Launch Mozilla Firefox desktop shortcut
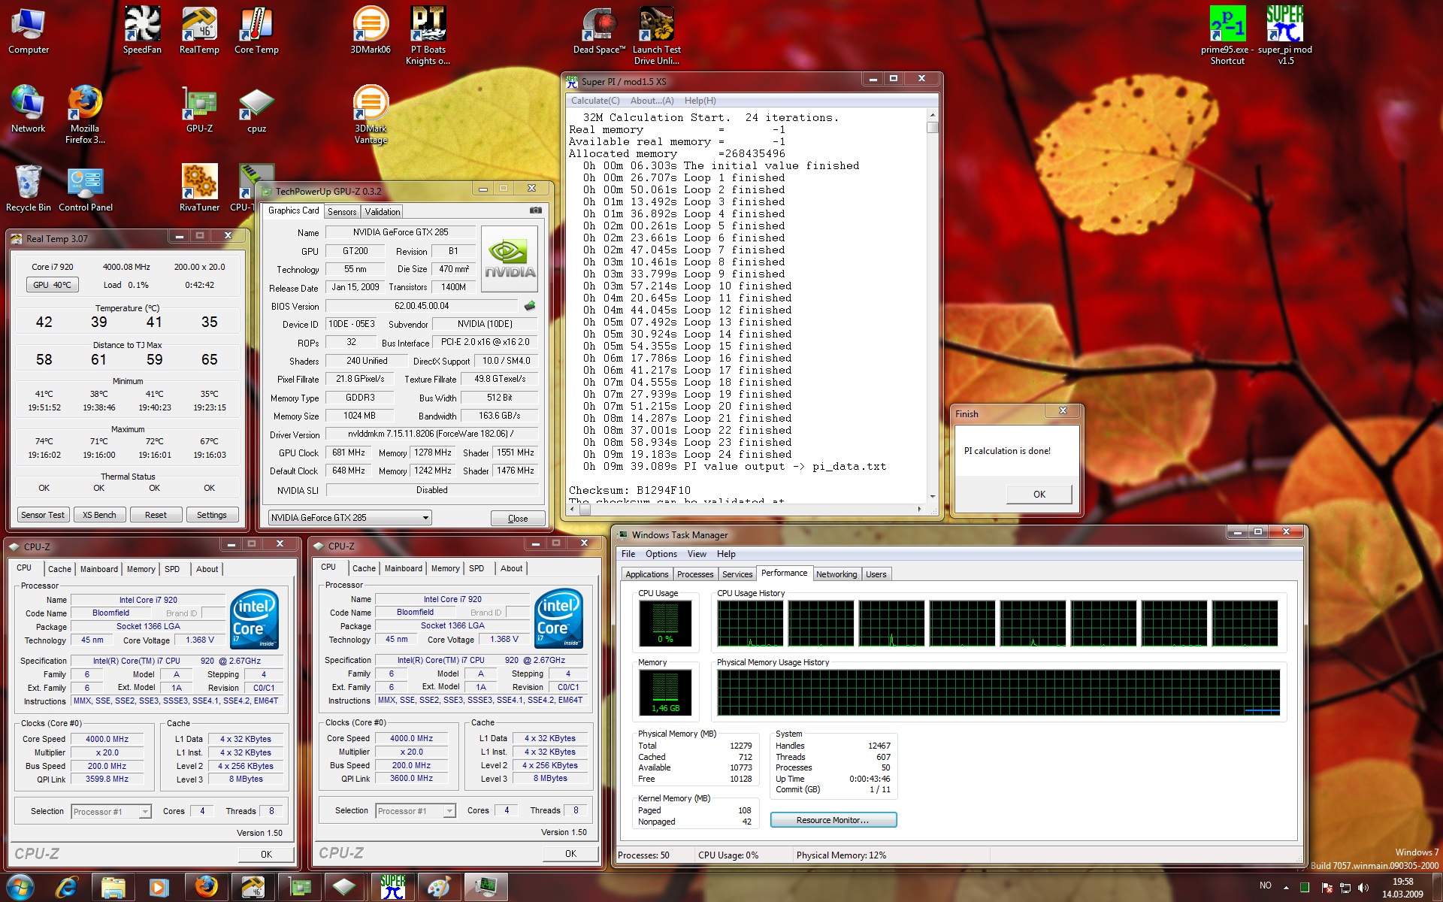This screenshot has height=902, width=1443. click(85, 114)
